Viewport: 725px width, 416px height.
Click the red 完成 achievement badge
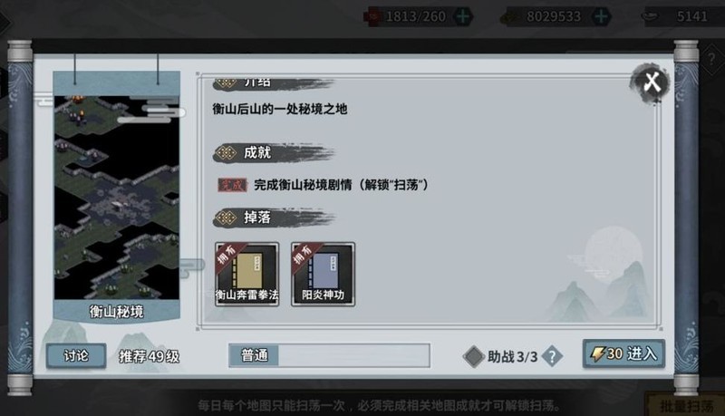(232, 186)
